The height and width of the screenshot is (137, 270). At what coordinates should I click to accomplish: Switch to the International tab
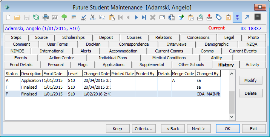[52, 51]
